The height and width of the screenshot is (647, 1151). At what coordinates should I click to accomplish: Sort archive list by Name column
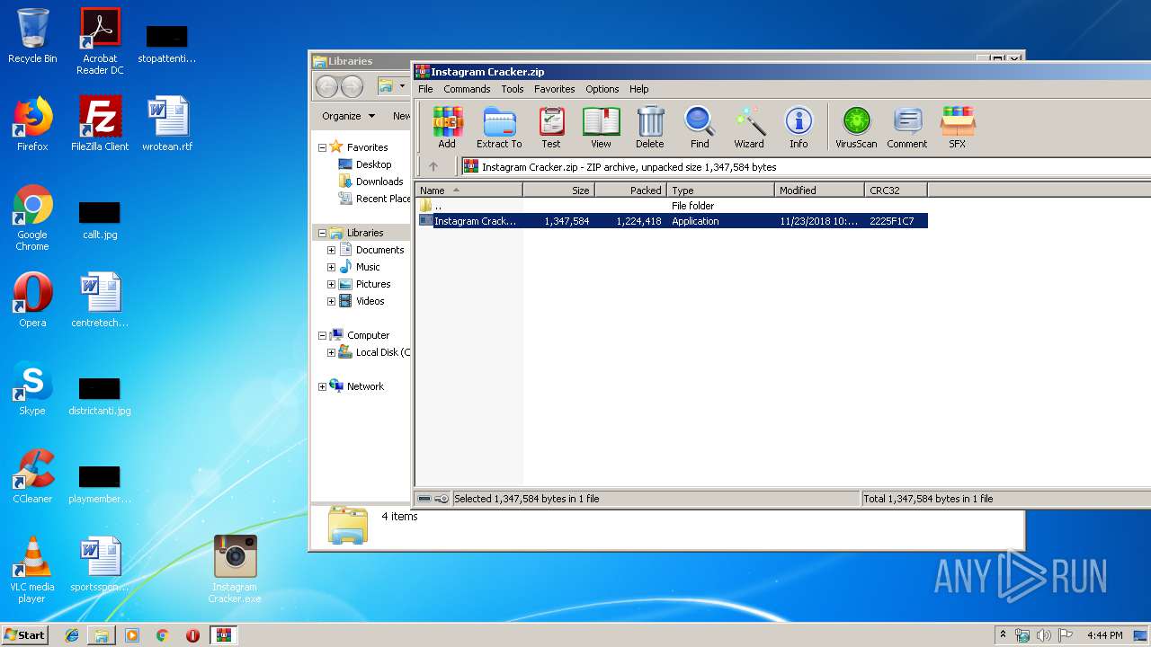[468, 190]
